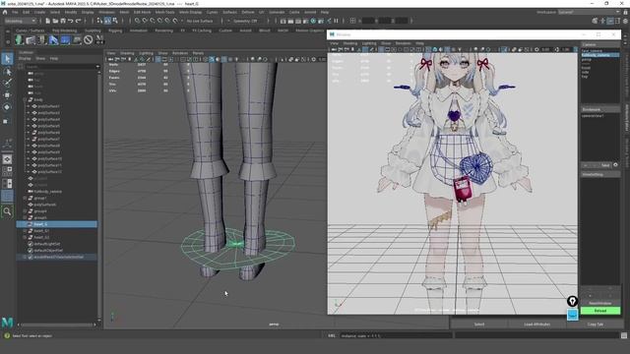Click the blue arrow shelf icon
Image resolution: width=630 pixels, height=354 pixels.
point(53,39)
